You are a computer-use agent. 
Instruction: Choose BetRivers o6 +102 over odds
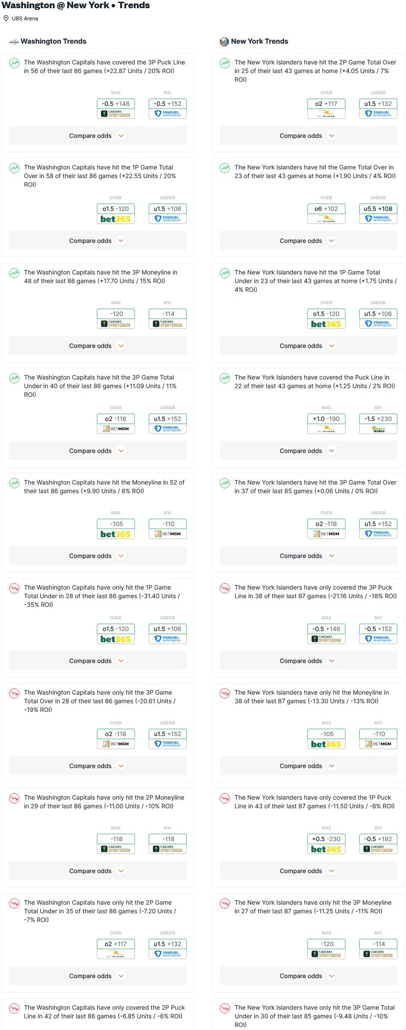(x=326, y=213)
